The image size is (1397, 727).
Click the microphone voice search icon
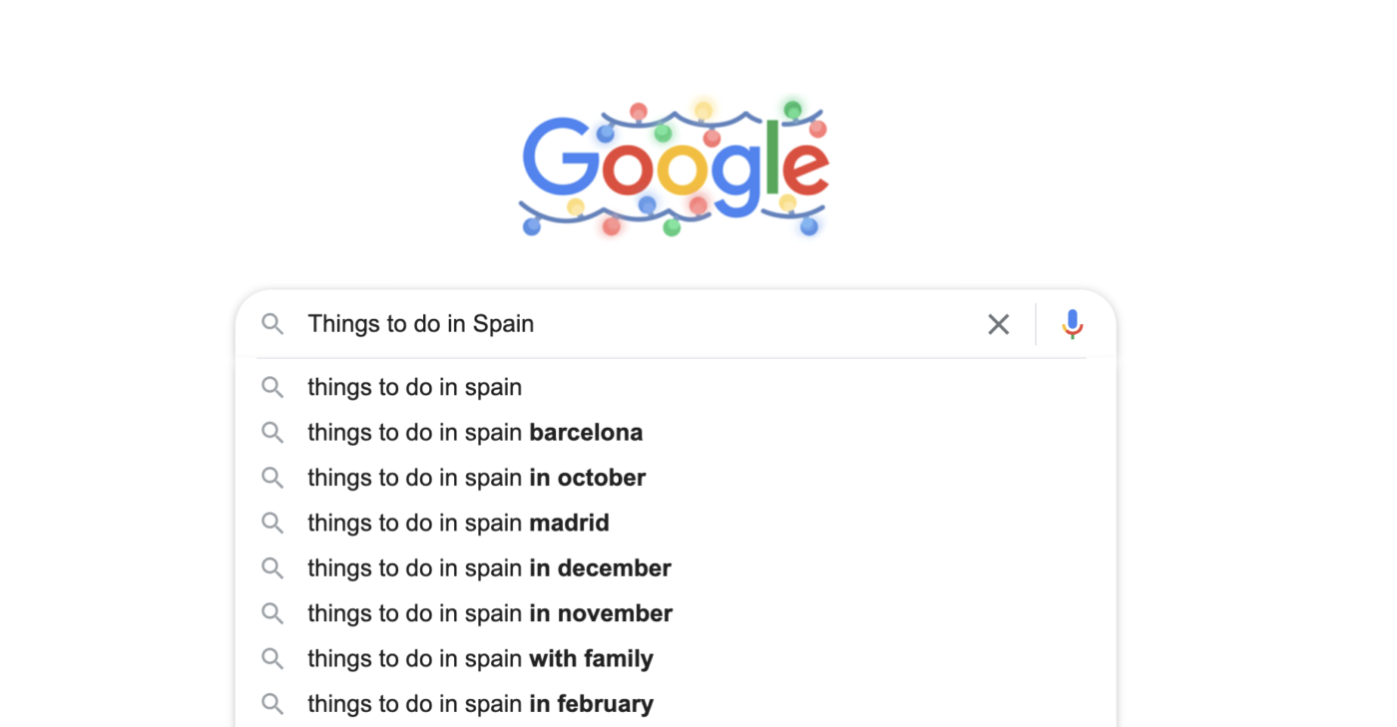(1072, 324)
